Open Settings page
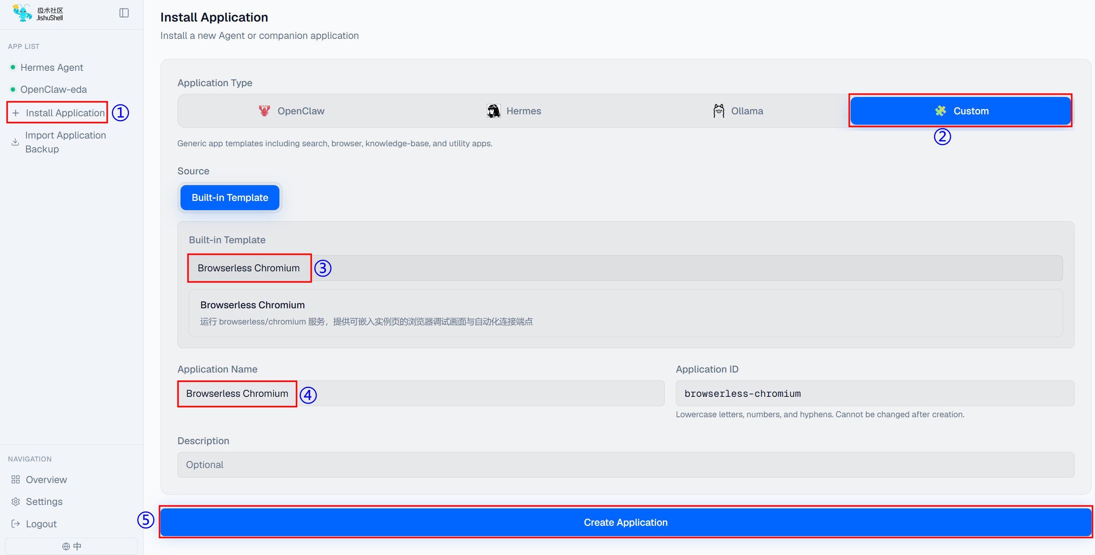The image size is (1095, 555). pos(44,502)
